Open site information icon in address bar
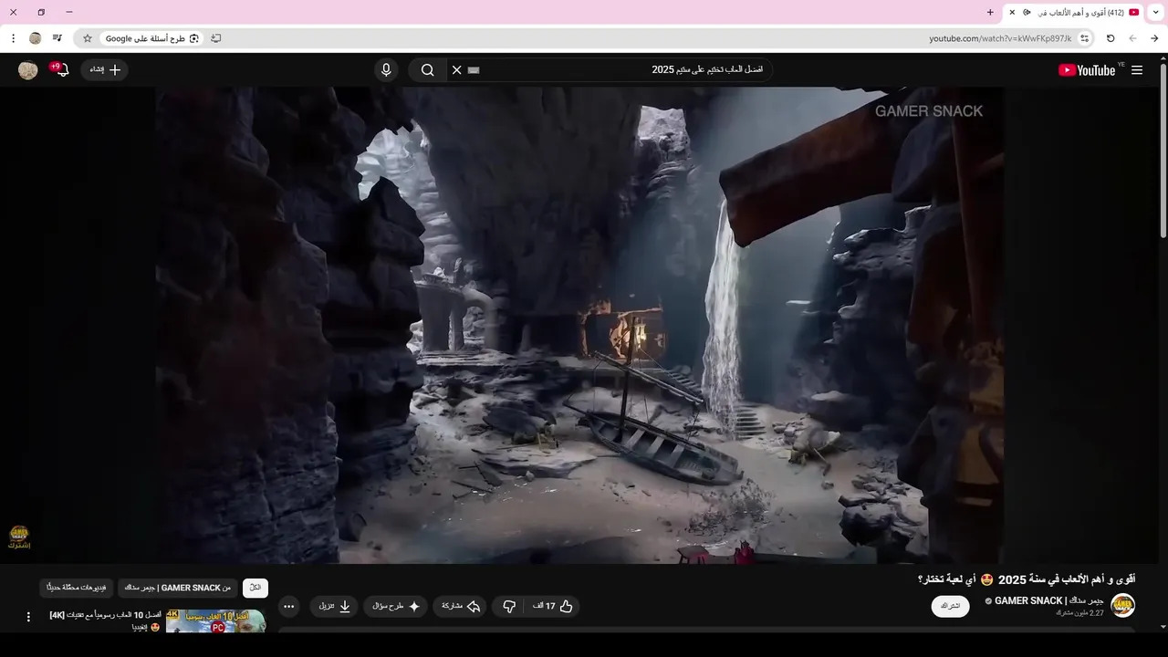 (x=1085, y=38)
